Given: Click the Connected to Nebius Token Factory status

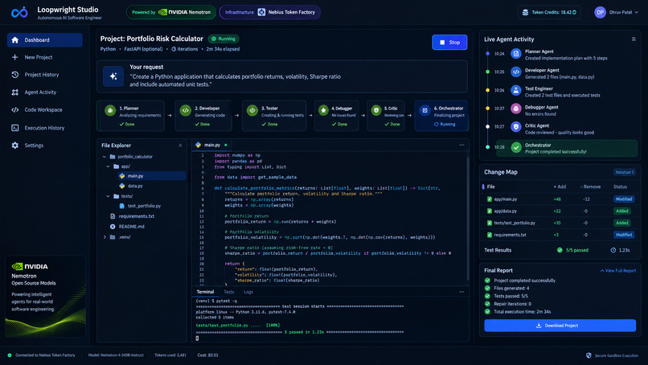Looking at the screenshot, I should pyautogui.click(x=41, y=355).
